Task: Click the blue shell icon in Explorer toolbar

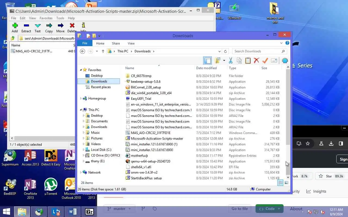Action: [285, 60]
